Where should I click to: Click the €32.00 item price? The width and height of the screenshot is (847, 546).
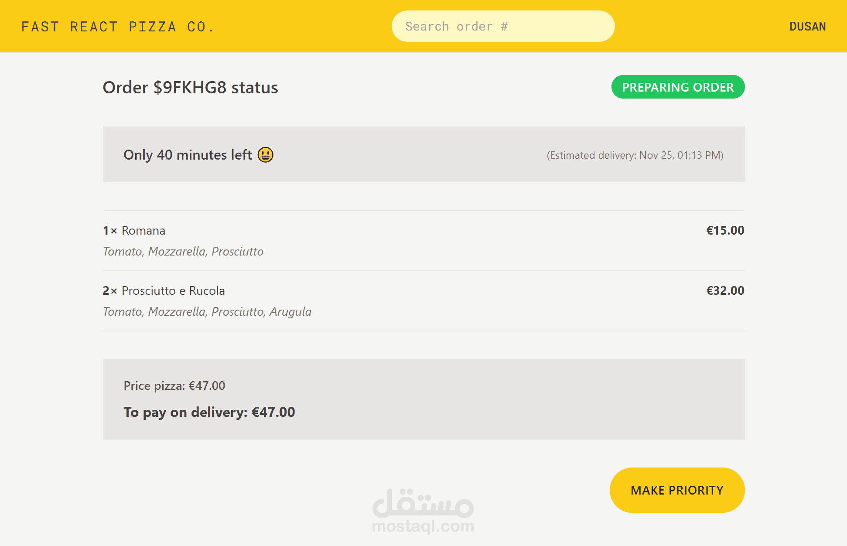tap(725, 291)
